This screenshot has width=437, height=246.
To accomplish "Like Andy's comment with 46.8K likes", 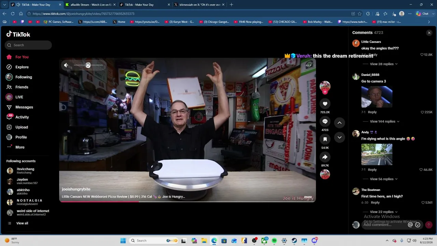I will point(421,169).
